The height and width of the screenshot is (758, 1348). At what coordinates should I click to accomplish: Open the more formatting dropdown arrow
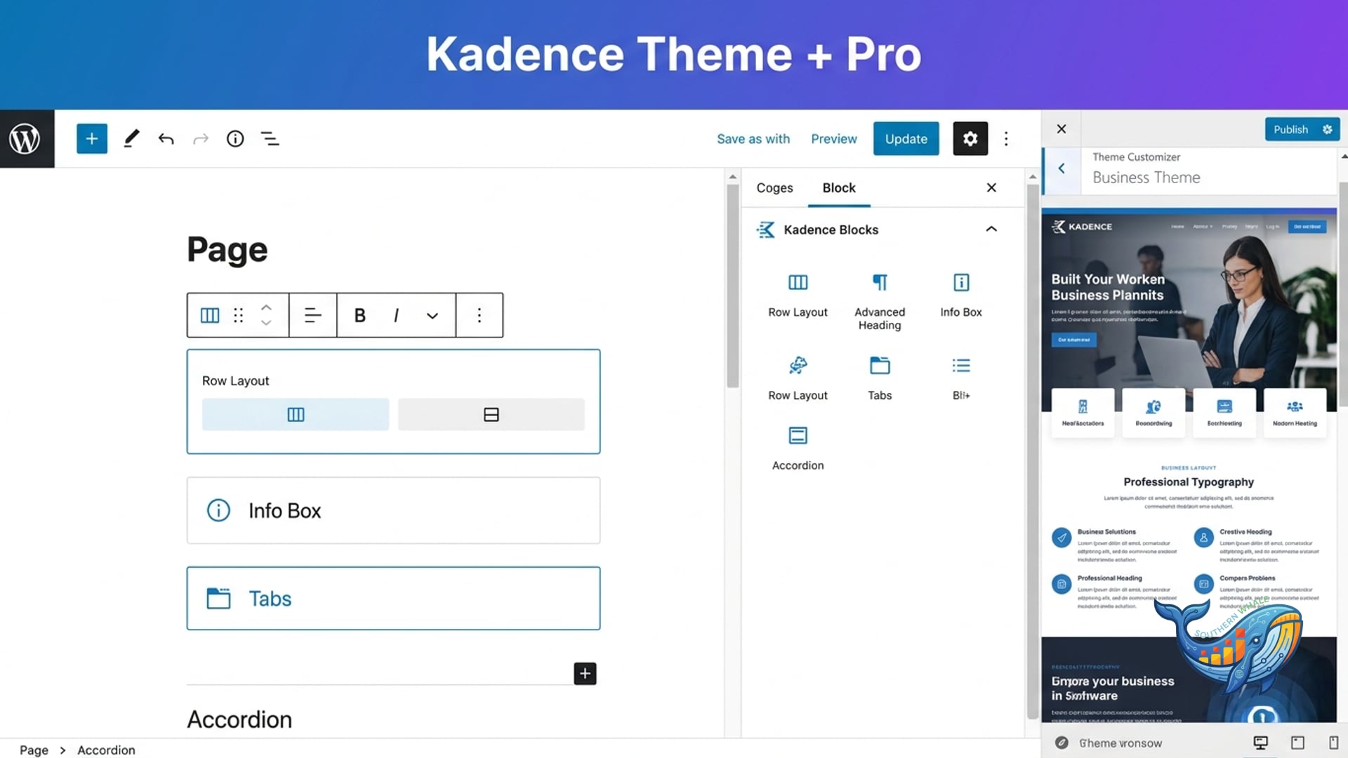tap(432, 316)
